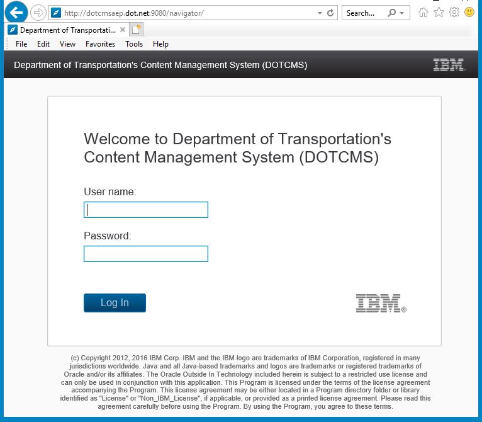The image size is (482, 422).
Task: Open the Home page icon
Action: pos(423,13)
